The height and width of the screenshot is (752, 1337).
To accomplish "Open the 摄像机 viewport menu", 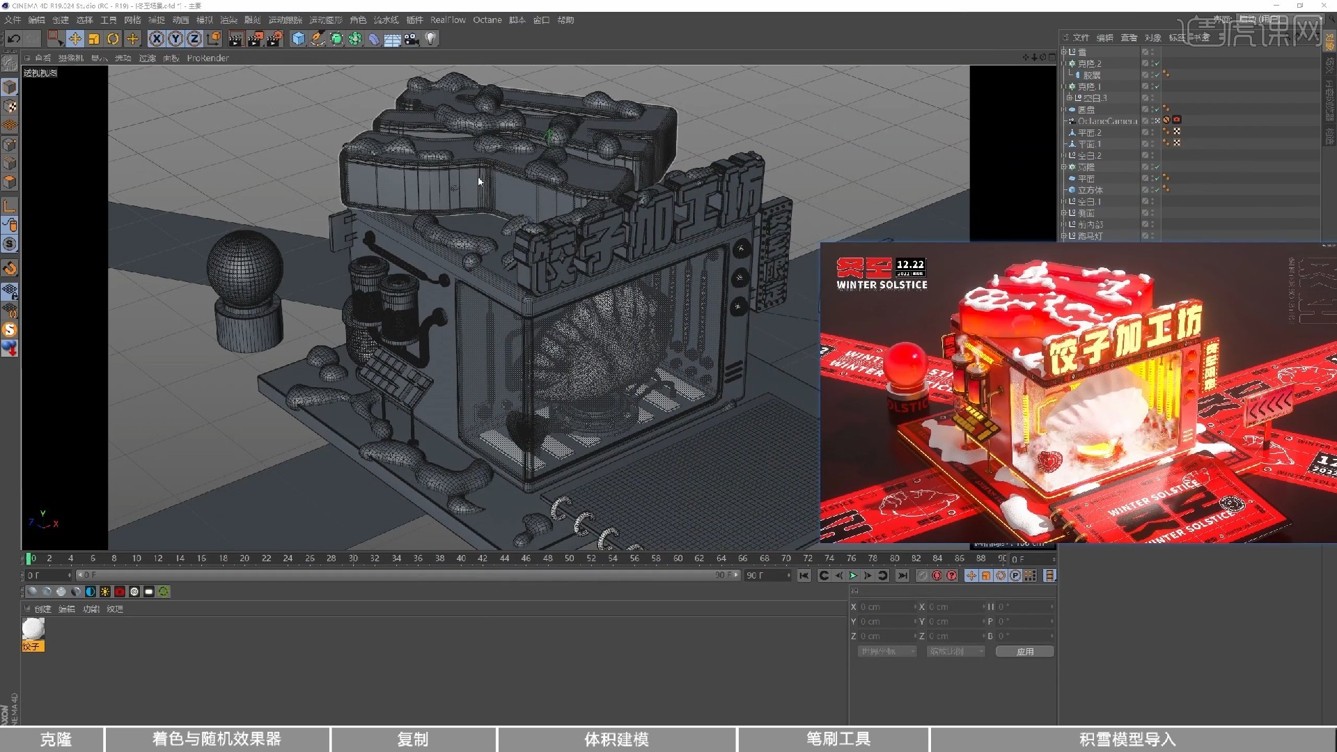I will pos(70,58).
